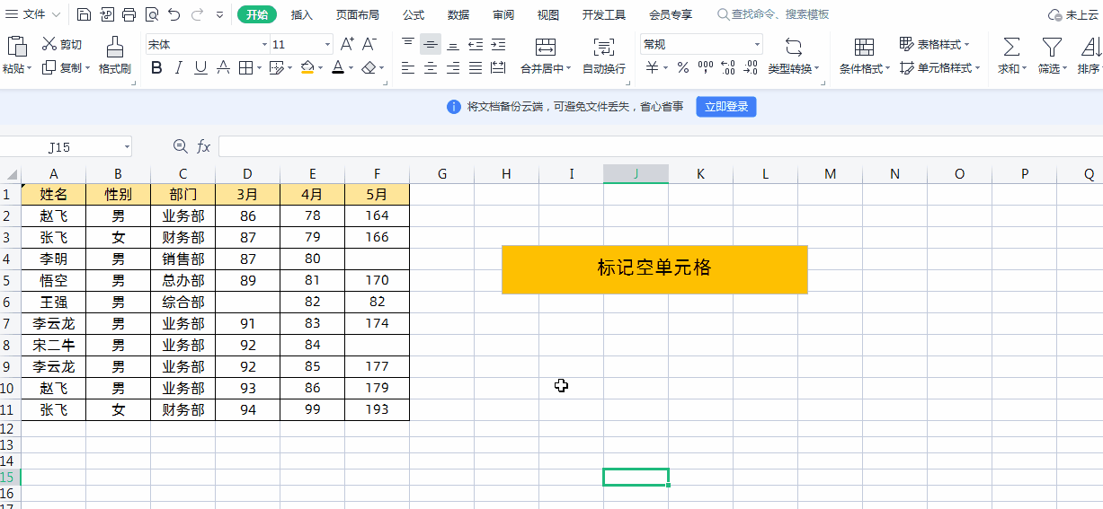Increase the cell indent
This screenshot has width=1103, height=509.
498,44
